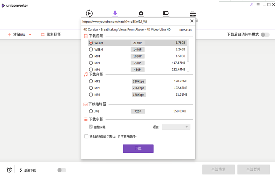Open the scheduled task alarm clock icon
This screenshot has width=275, height=179.
pyautogui.click(x=9, y=170)
